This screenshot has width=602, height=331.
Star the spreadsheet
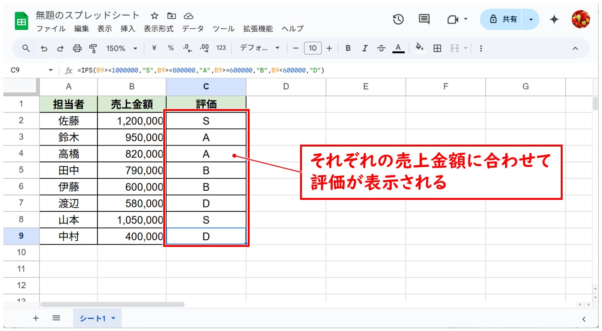point(155,16)
